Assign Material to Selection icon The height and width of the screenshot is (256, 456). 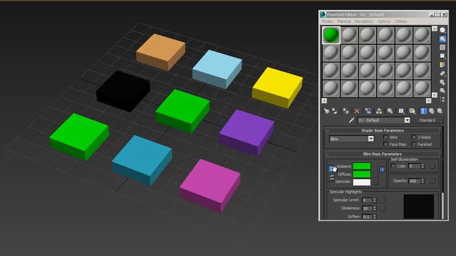coord(346,111)
